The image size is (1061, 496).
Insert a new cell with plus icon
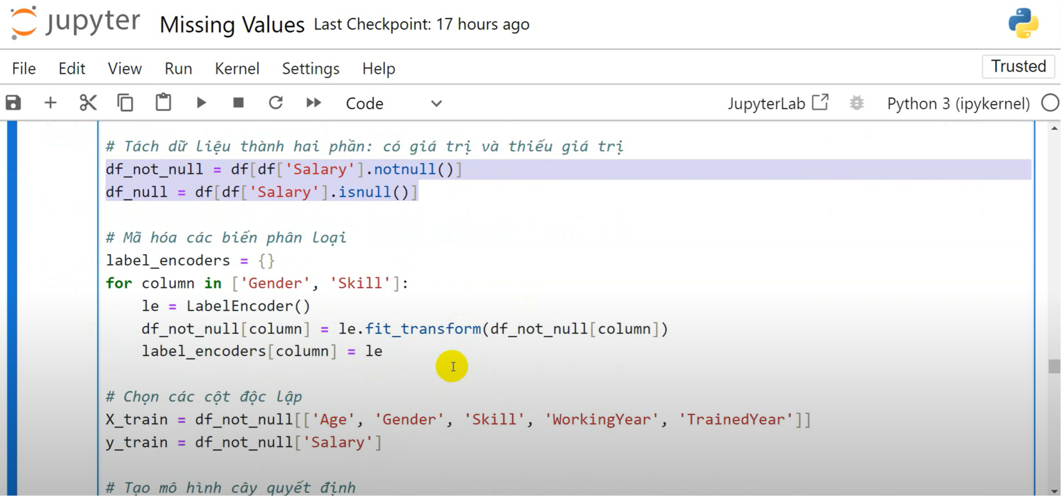point(50,103)
